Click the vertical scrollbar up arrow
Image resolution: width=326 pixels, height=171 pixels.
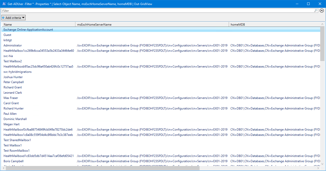322,24
